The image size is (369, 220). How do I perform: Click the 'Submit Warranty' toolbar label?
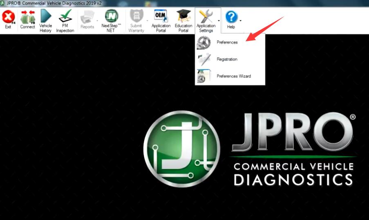136,28
